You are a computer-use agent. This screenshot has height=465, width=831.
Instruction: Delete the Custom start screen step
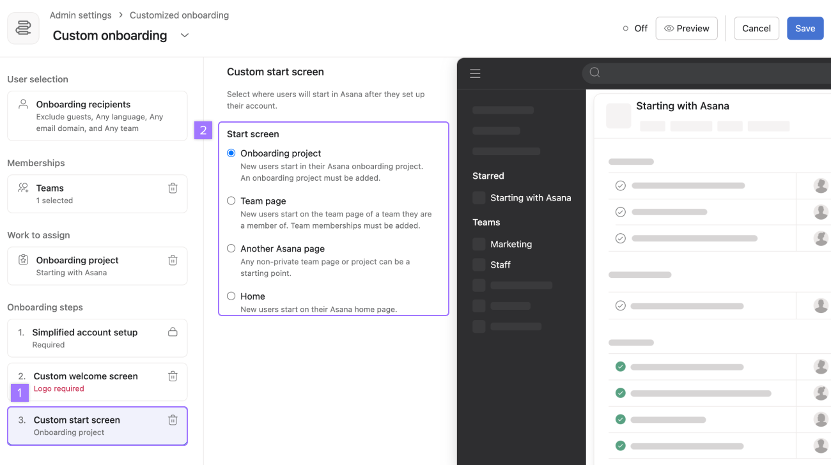(173, 420)
